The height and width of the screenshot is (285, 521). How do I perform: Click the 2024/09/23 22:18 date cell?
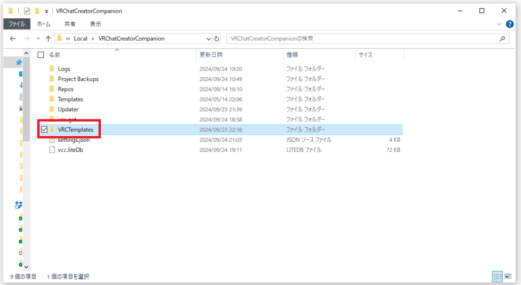click(221, 130)
